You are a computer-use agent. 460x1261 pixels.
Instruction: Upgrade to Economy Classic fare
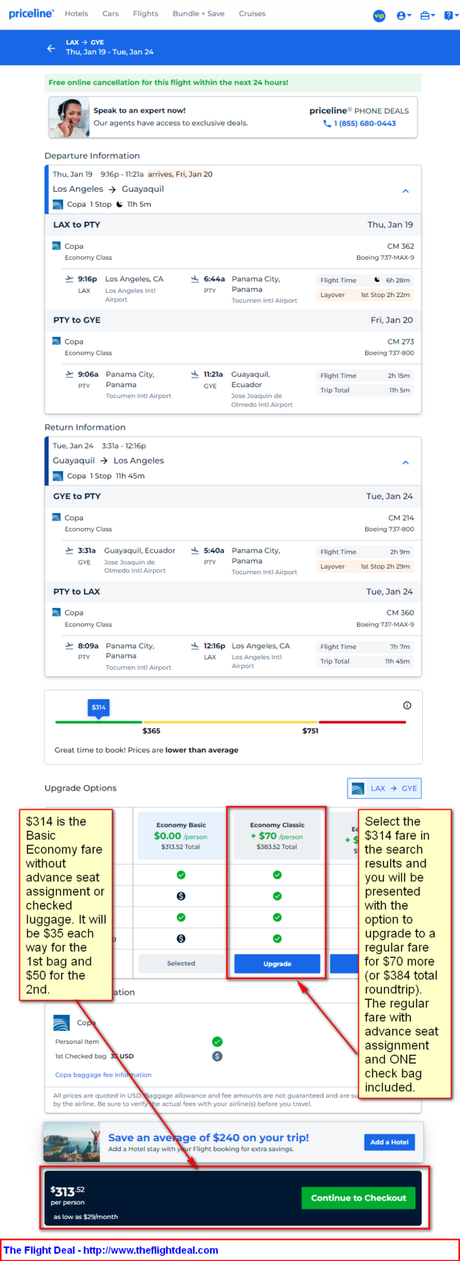[277, 964]
